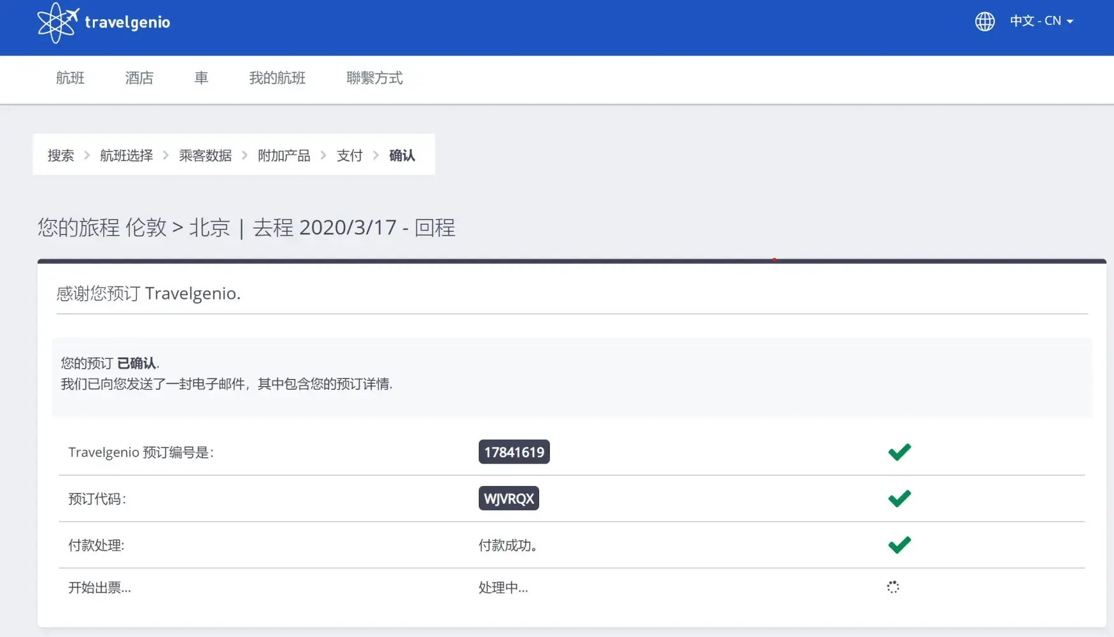Image resolution: width=1114 pixels, height=637 pixels.
Task: Click the arrow between 附加产品 and 支付
Action: click(323, 155)
